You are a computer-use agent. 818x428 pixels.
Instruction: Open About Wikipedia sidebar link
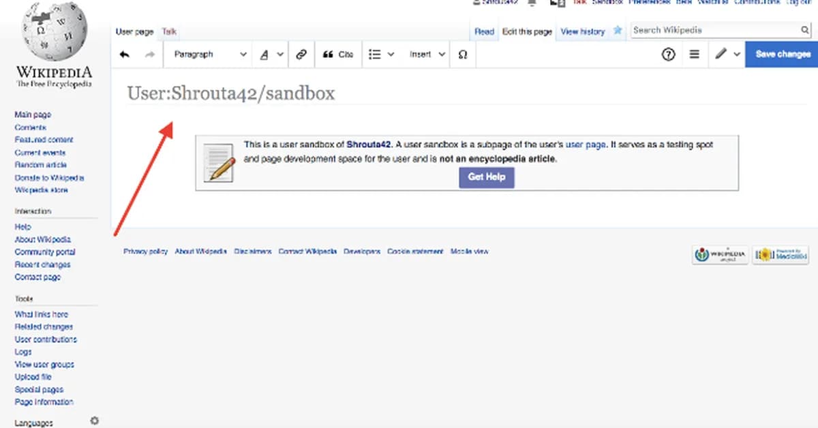(42, 240)
